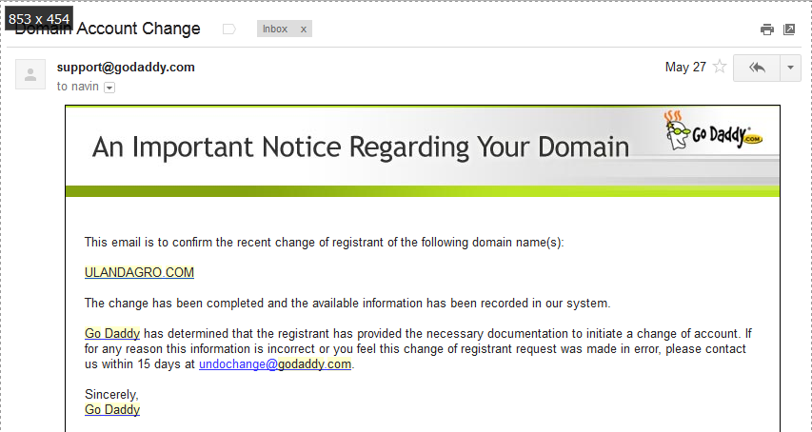This screenshot has width=812, height=432.
Task: Click sender name support@godaddy.com
Action: pyautogui.click(x=126, y=68)
